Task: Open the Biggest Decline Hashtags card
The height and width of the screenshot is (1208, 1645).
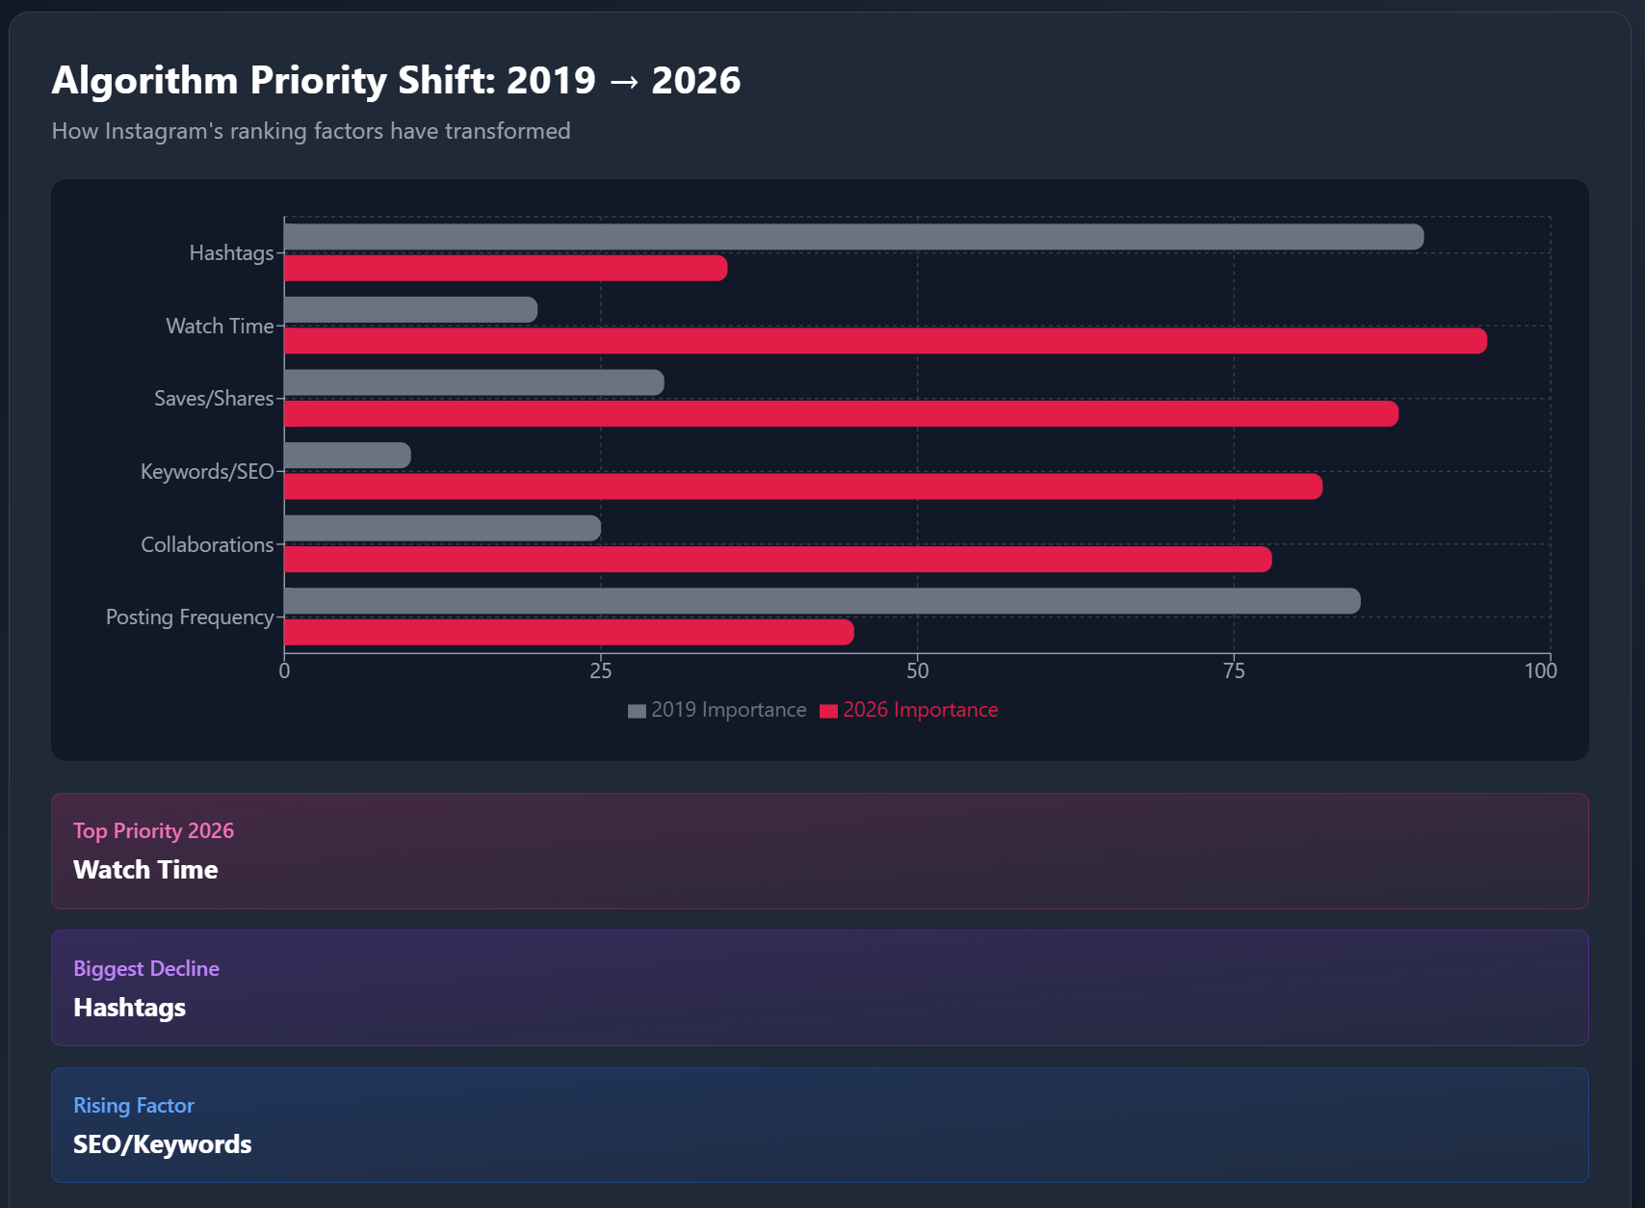Action: coord(820,987)
